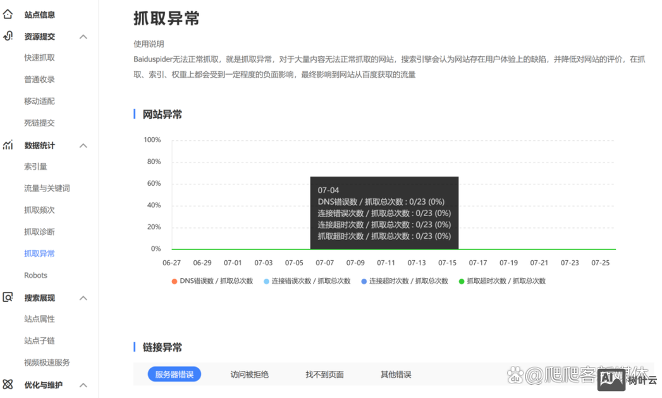
Task: Select the 数据统计 statistics chart icon
Action: click(x=8, y=145)
